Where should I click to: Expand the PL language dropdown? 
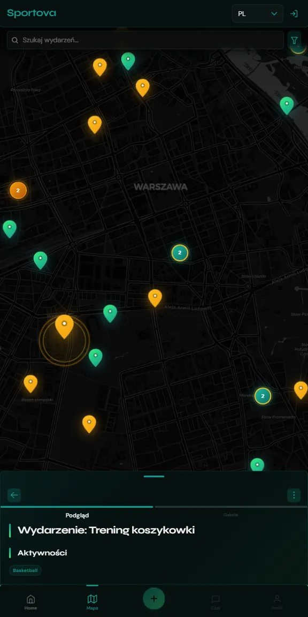click(257, 14)
